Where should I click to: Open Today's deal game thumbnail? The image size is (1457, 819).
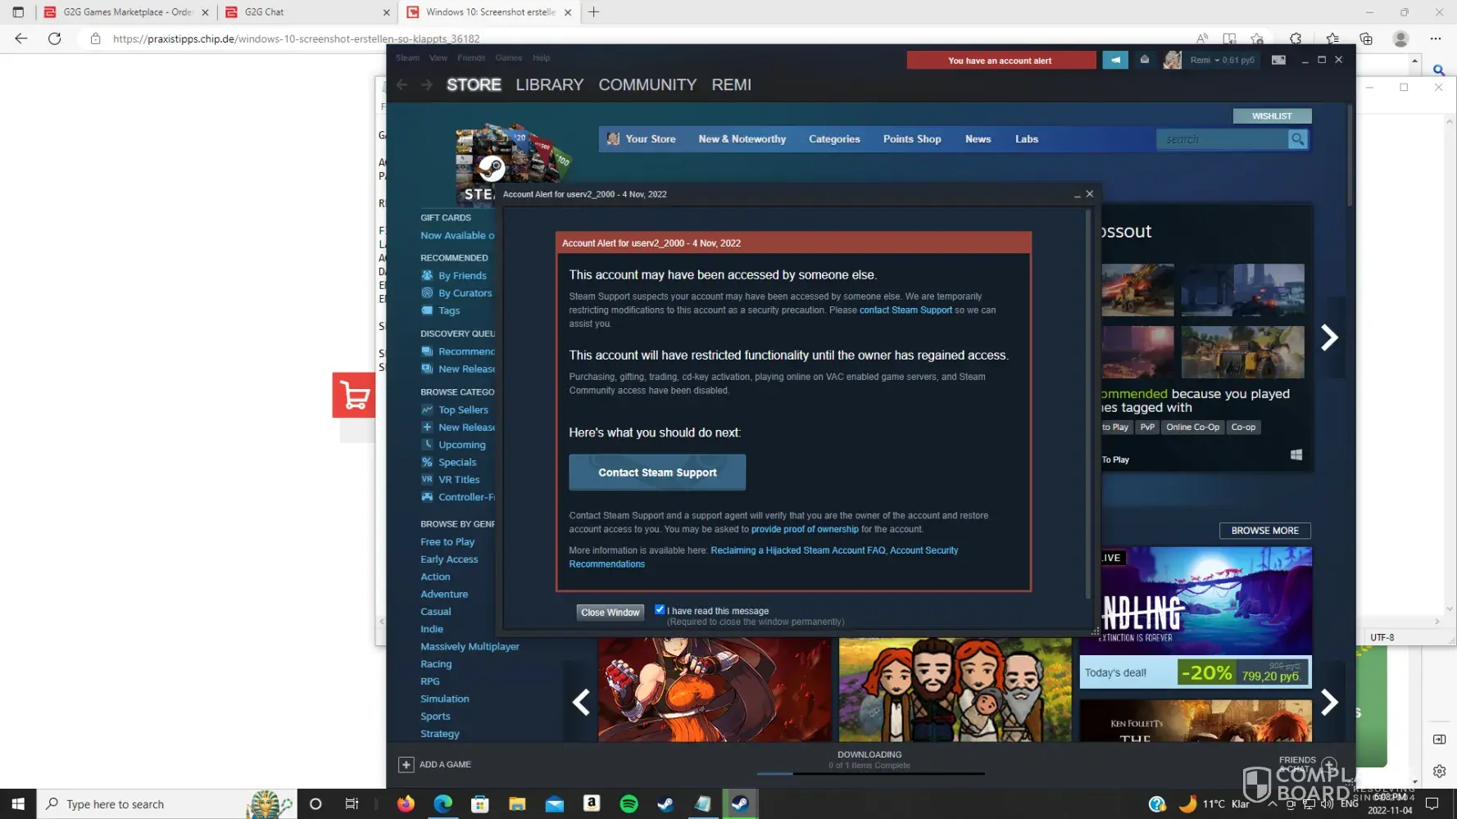click(x=1196, y=601)
